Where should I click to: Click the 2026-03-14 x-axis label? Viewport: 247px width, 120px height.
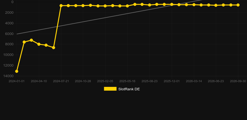[x=194, y=81]
